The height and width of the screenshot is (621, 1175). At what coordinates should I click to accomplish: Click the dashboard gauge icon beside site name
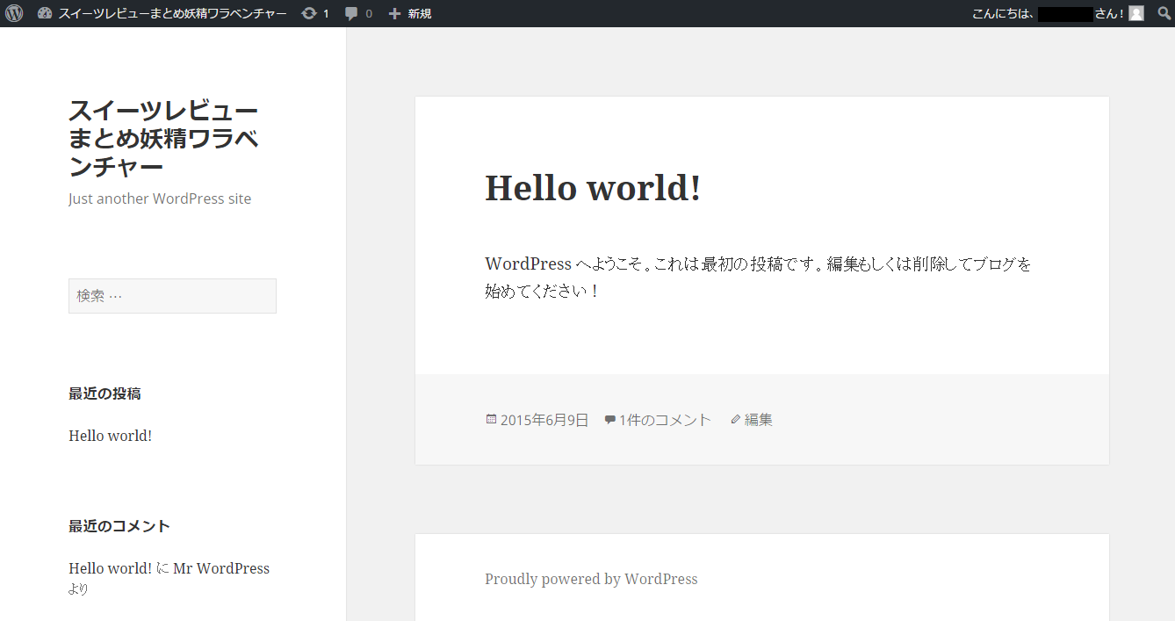click(x=45, y=14)
